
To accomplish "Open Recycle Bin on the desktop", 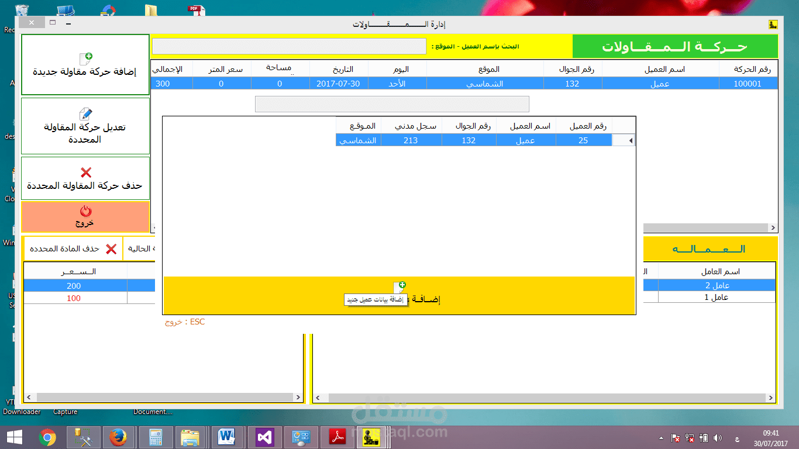I will 20,12.
